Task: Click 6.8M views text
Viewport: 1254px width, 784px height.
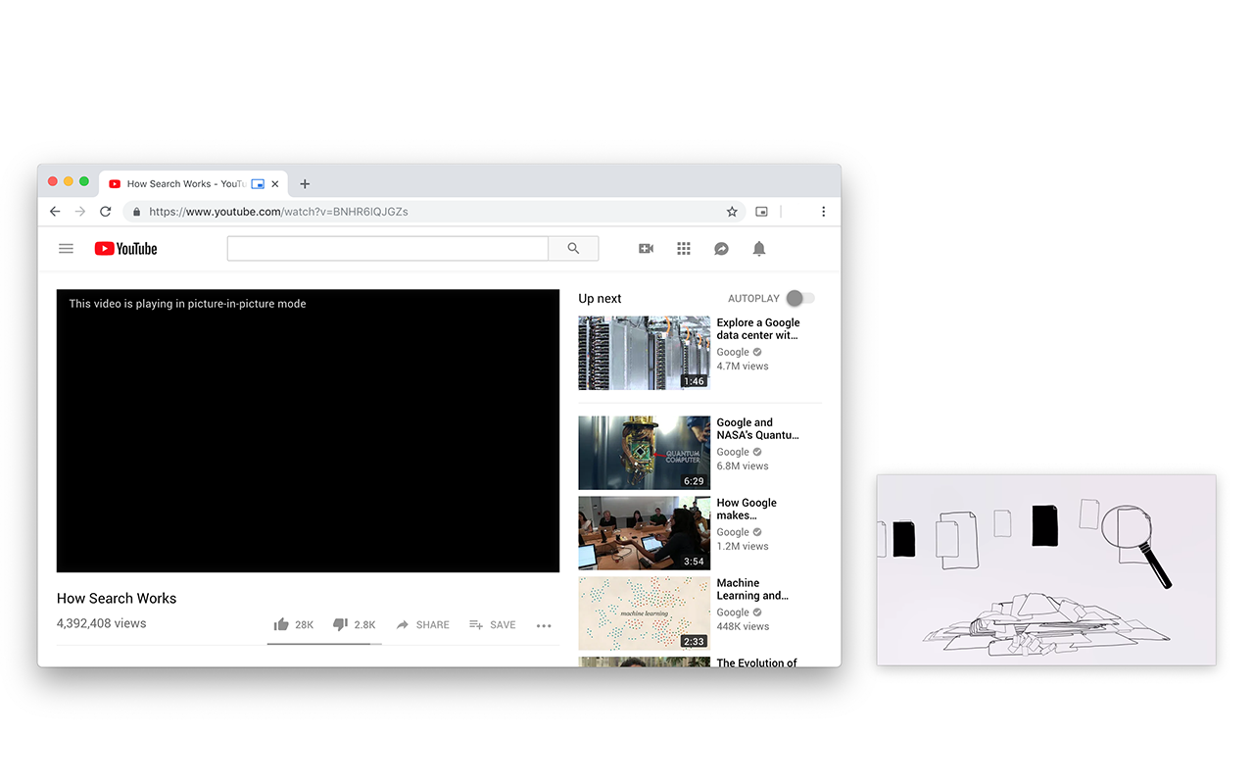Action: pos(743,465)
